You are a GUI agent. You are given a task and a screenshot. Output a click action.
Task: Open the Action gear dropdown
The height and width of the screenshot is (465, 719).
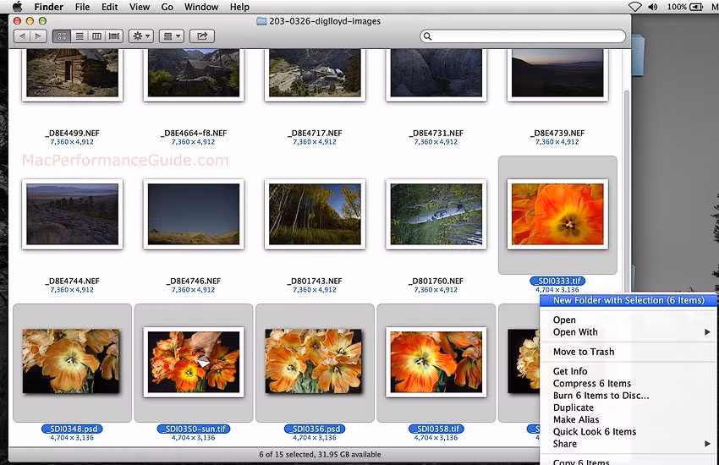click(140, 36)
